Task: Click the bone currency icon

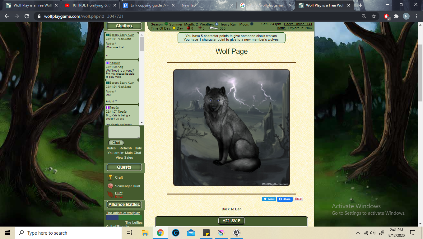Action: (x=214, y=28)
